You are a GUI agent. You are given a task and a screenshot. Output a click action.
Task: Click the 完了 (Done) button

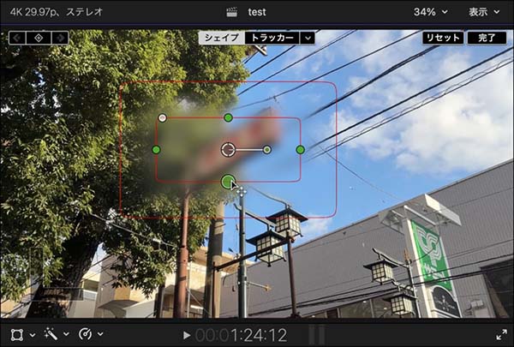pos(487,38)
